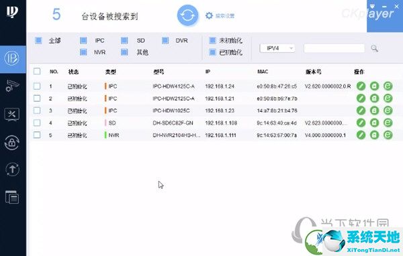Open web browser icon for 192.168.1.21
Viewport: 403px width, 256px height.
(x=388, y=99)
